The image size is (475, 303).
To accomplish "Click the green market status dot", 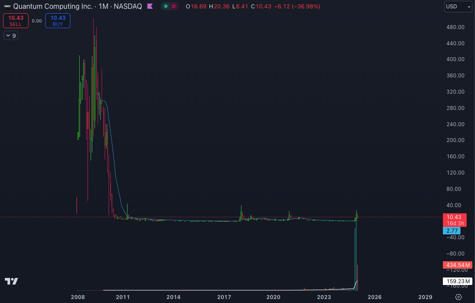I will (166, 6).
